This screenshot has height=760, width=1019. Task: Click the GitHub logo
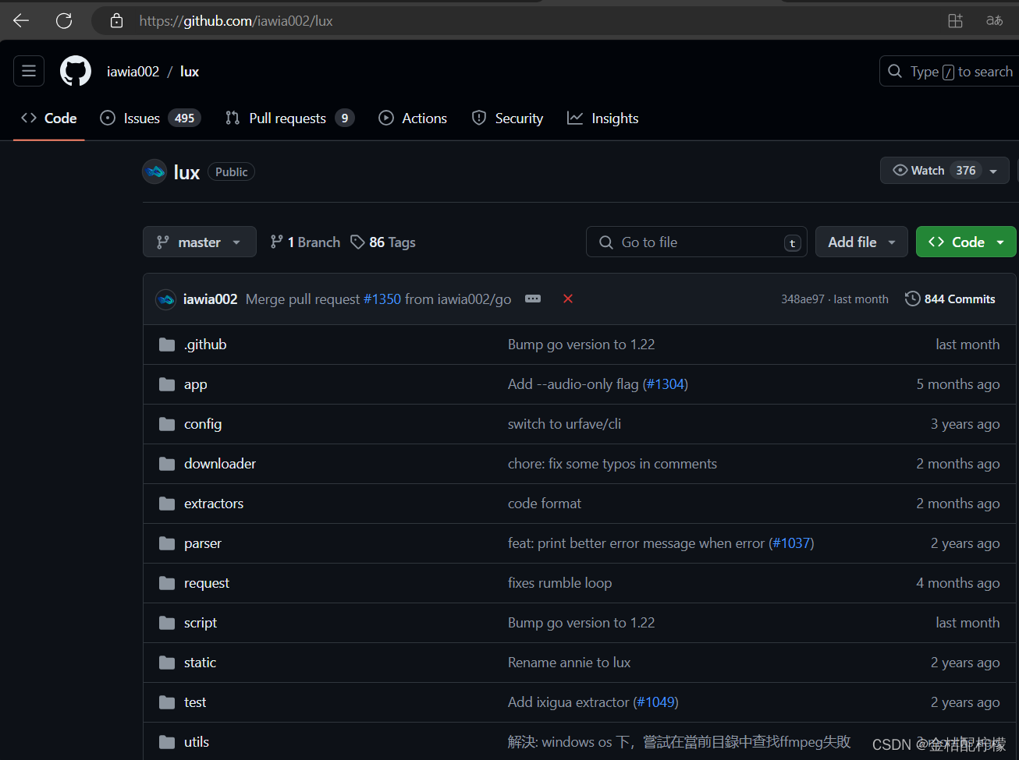(x=75, y=70)
